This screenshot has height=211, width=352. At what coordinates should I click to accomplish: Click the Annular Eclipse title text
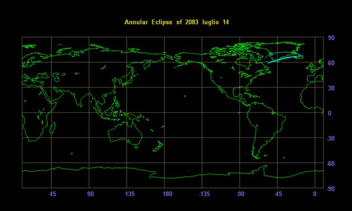pos(177,22)
